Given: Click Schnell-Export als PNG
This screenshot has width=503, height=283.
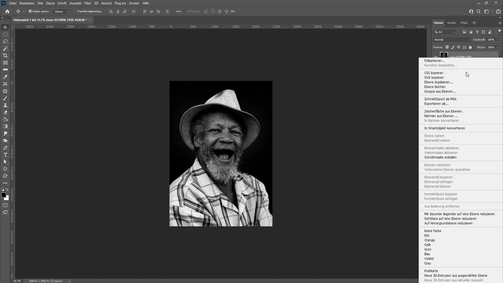Looking at the screenshot, I should [x=440, y=99].
